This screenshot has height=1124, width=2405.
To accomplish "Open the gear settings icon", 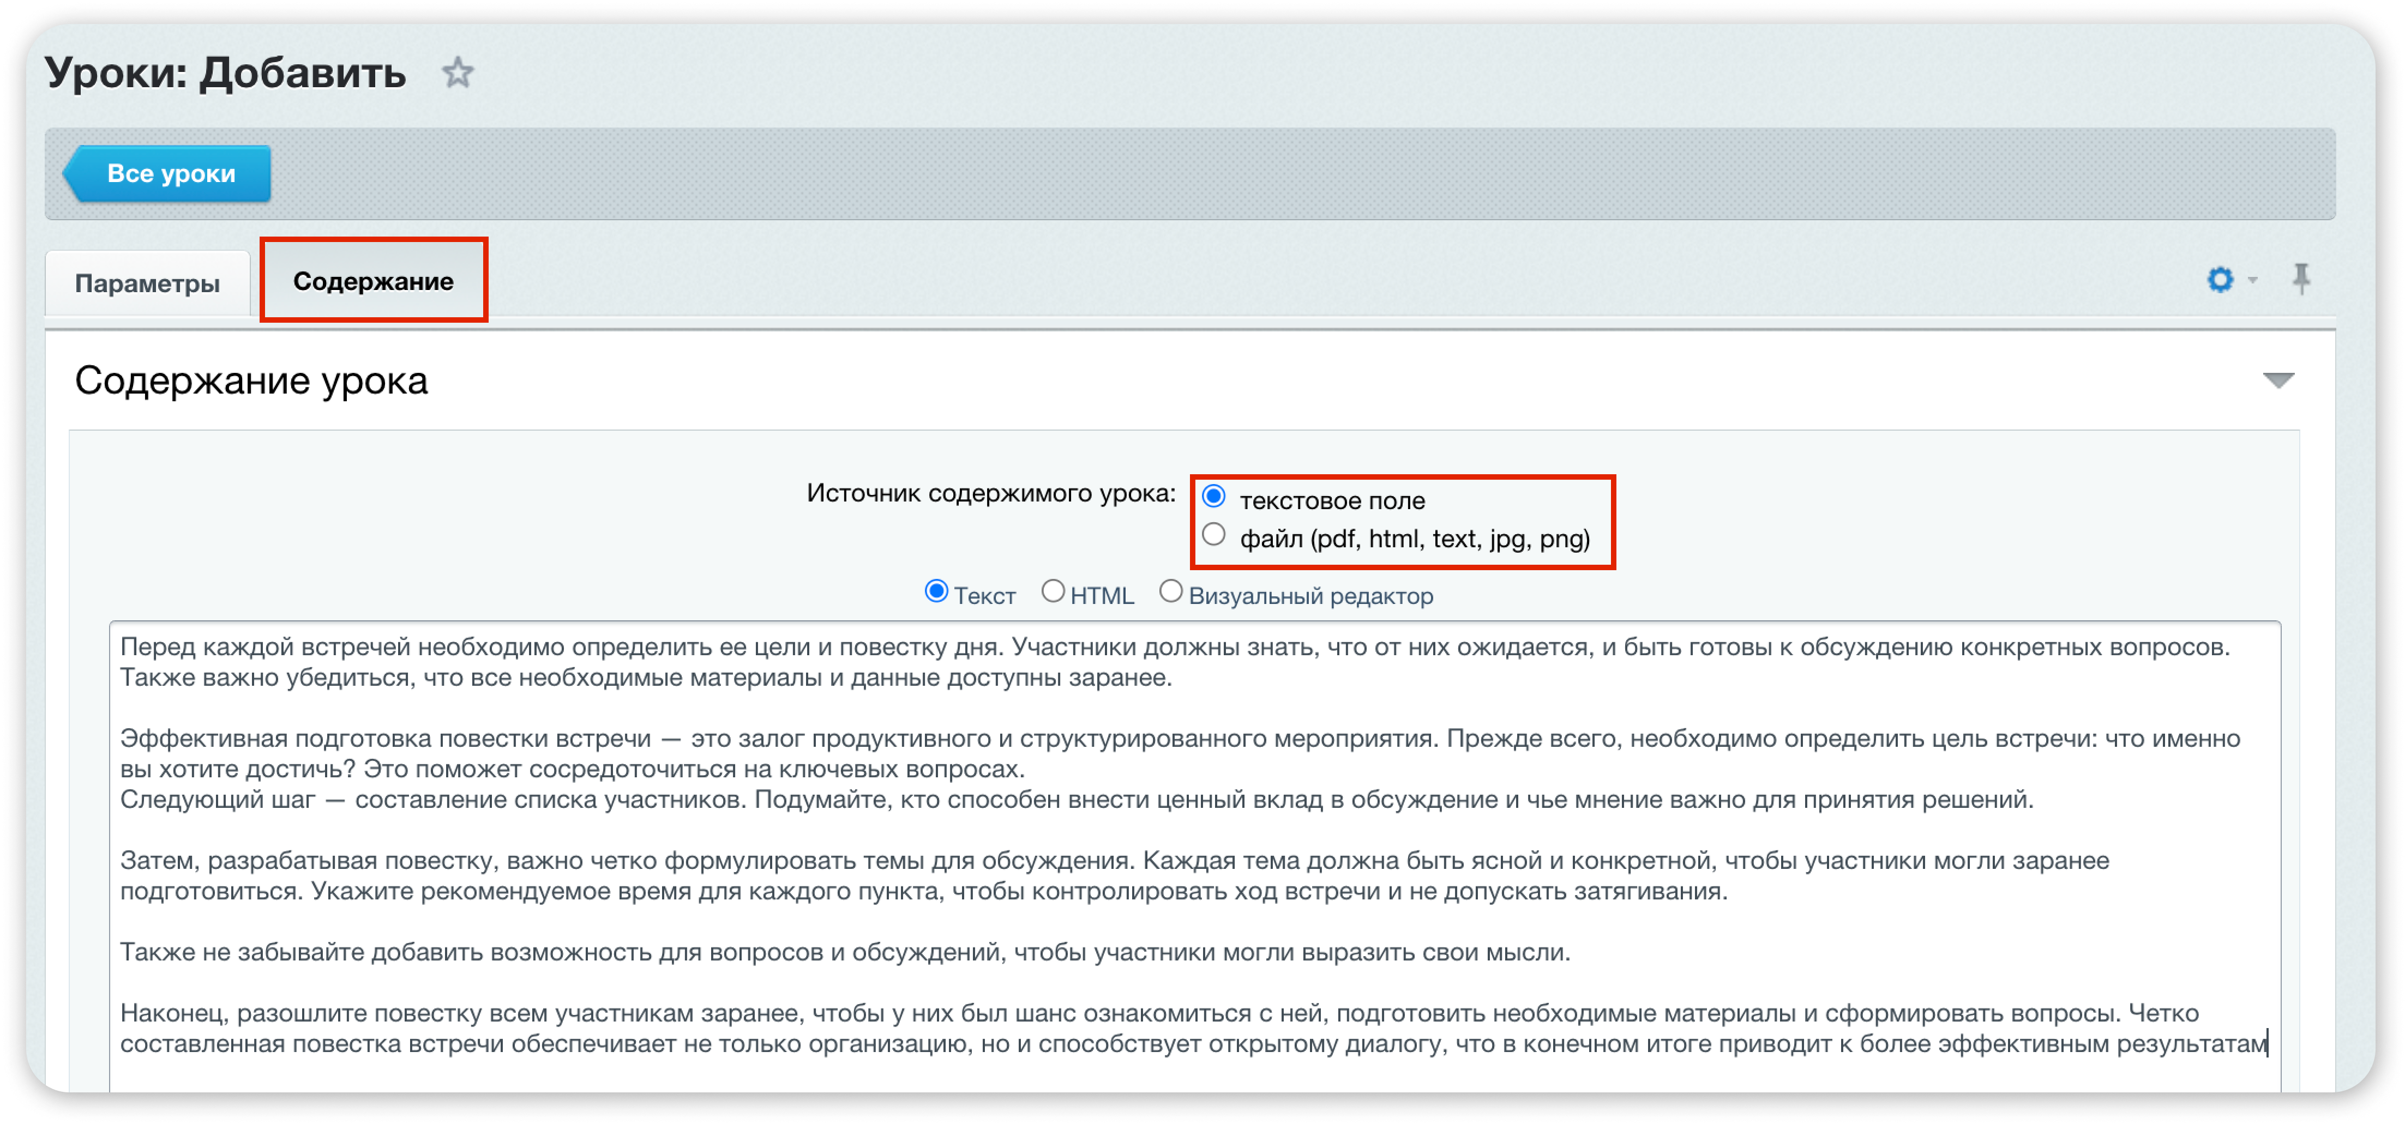I will pyautogui.click(x=2219, y=279).
